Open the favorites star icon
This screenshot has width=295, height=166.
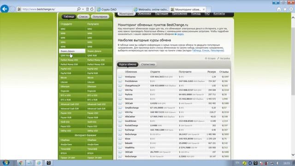tap(285, 9)
